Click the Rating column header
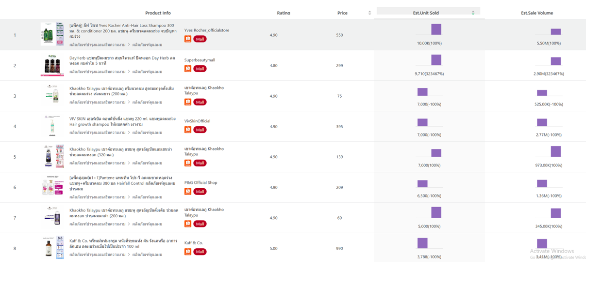 coord(283,13)
